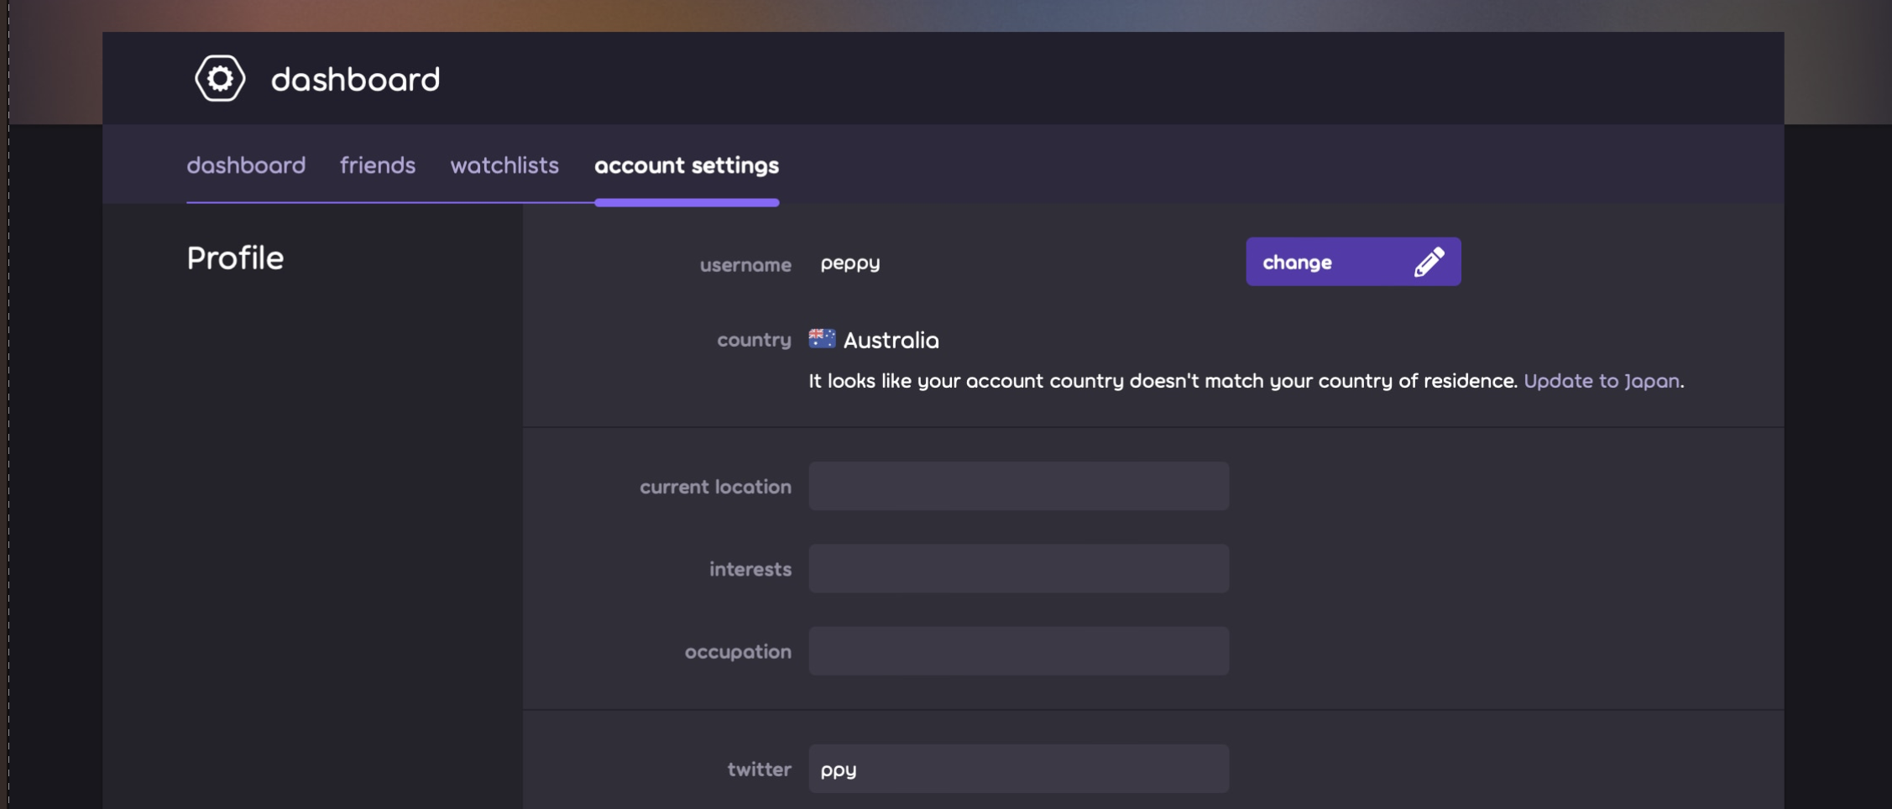
Task: Click inside the current location field
Action: pyautogui.click(x=1018, y=485)
